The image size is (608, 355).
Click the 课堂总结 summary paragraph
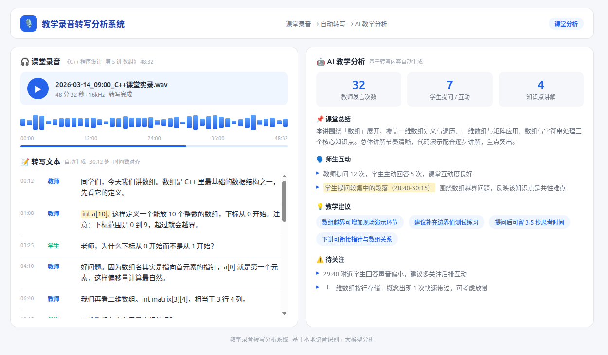[449, 136]
